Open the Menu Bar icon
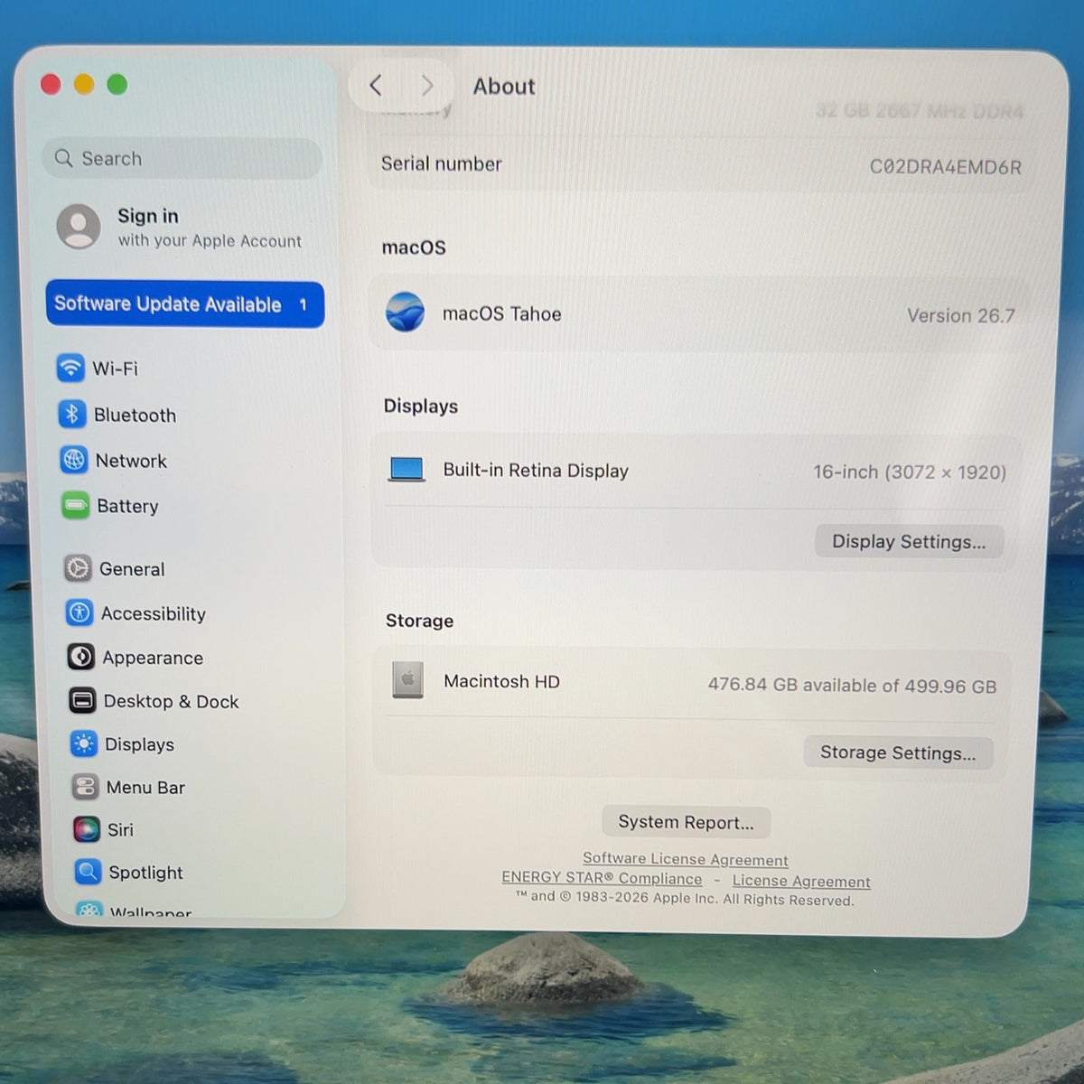The height and width of the screenshot is (1084, 1084). tap(85, 787)
